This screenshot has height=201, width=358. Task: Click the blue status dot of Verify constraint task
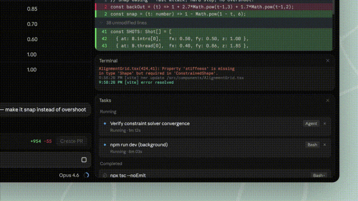pos(105,123)
